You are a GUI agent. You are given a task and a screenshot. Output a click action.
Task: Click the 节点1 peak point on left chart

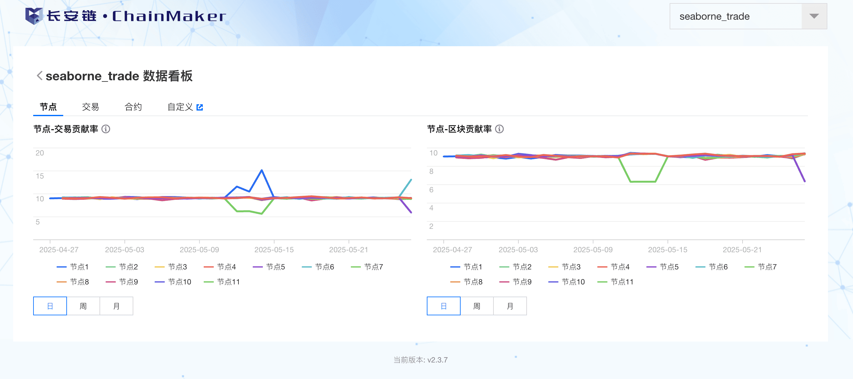tap(262, 170)
